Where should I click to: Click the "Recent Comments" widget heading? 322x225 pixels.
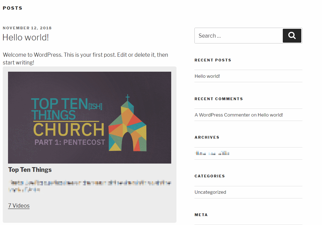[218, 99]
